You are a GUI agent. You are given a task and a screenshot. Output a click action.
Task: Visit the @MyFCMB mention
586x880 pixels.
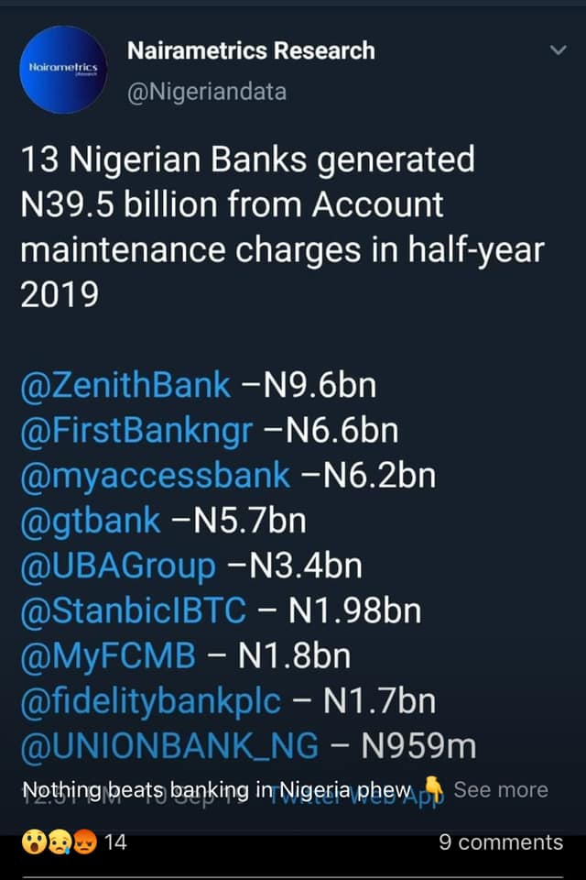108,655
